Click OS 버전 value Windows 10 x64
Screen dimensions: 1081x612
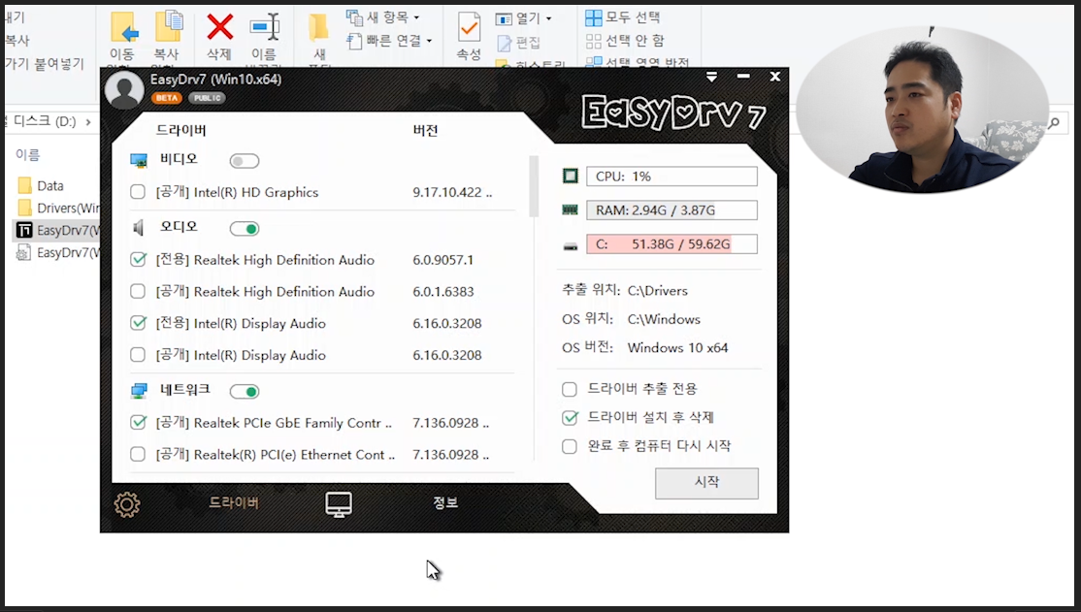(x=677, y=348)
